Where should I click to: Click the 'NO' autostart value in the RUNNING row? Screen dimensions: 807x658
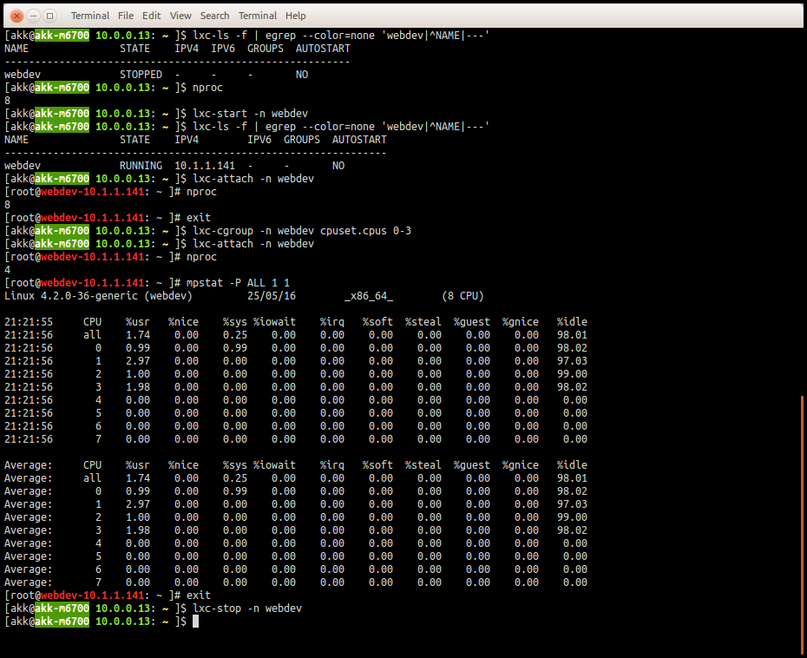click(x=338, y=165)
